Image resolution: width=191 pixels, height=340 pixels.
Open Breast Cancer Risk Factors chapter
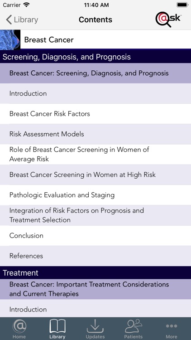pos(95,114)
